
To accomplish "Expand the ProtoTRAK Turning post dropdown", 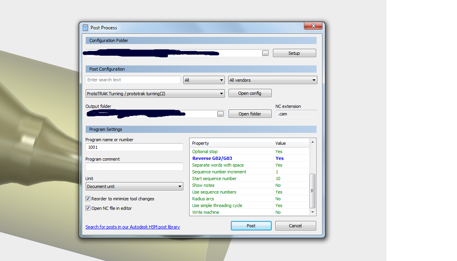I will point(155,94).
